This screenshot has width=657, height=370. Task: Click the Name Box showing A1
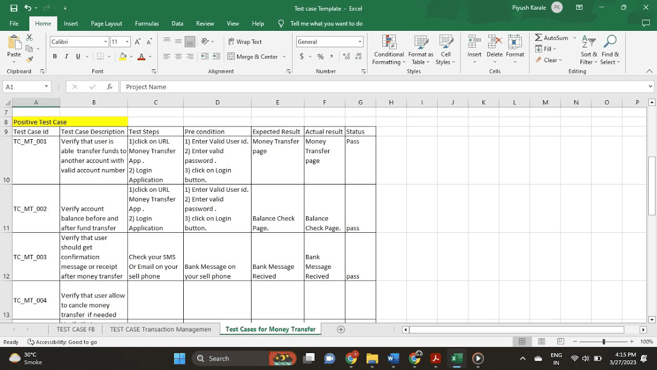point(26,87)
